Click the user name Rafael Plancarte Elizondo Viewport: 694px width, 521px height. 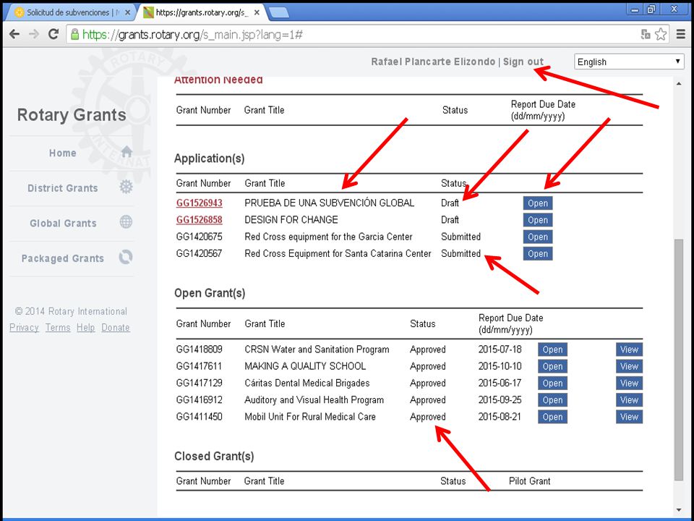point(433,62)
